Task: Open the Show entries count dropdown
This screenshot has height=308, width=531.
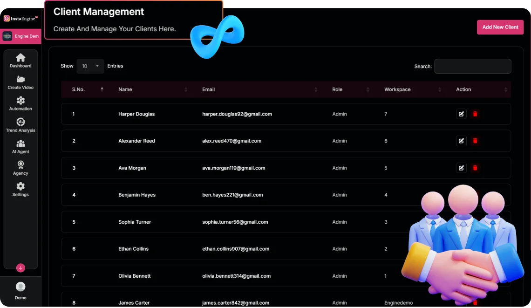Action: pyautogui.click(x=90, y=66)
